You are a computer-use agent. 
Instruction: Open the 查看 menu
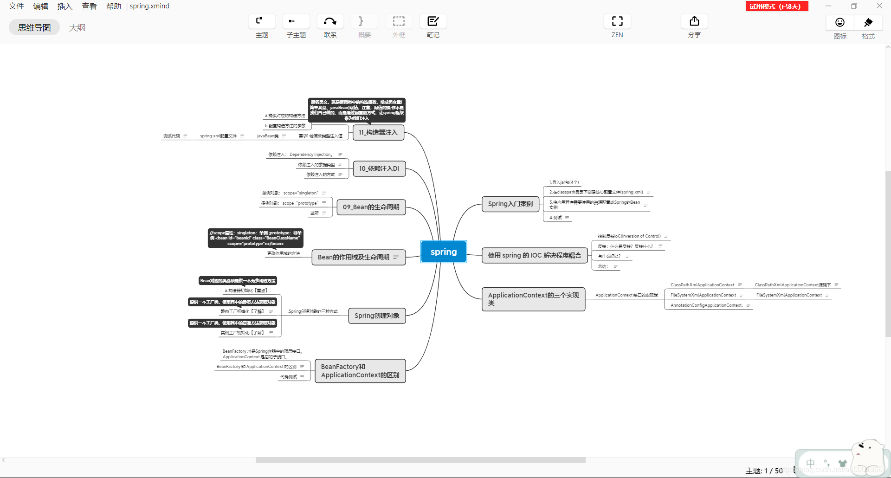tap(90, 6)
